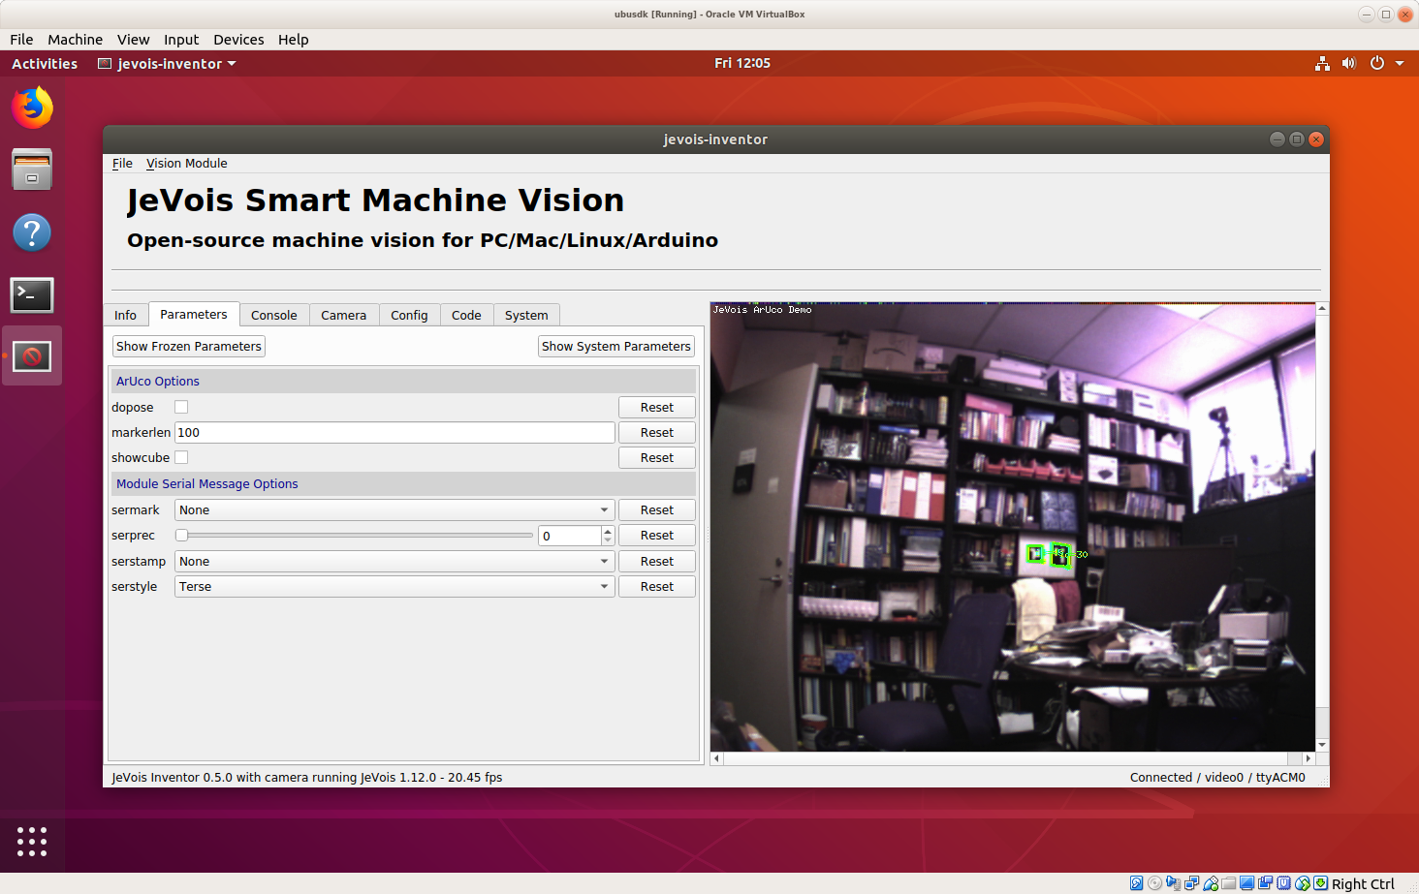Switch to the Console tab
1419x894 pixels.
[x=274, y=315]
